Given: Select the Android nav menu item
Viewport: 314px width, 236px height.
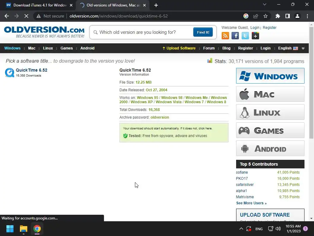Looking at the screenshot, I should pyautogui.click(x=87, y=48).
